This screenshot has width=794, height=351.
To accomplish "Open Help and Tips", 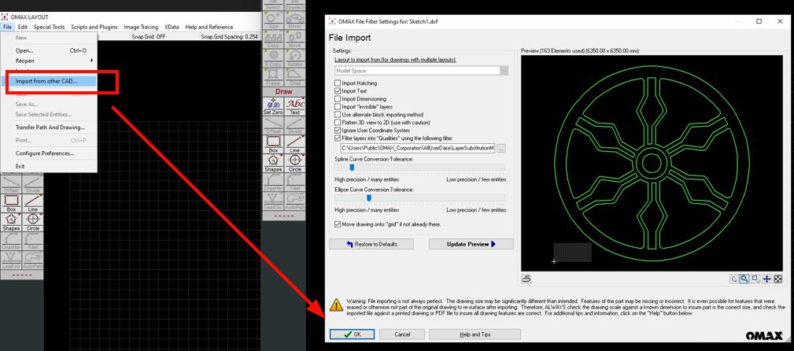I will [x=475, y=334].
